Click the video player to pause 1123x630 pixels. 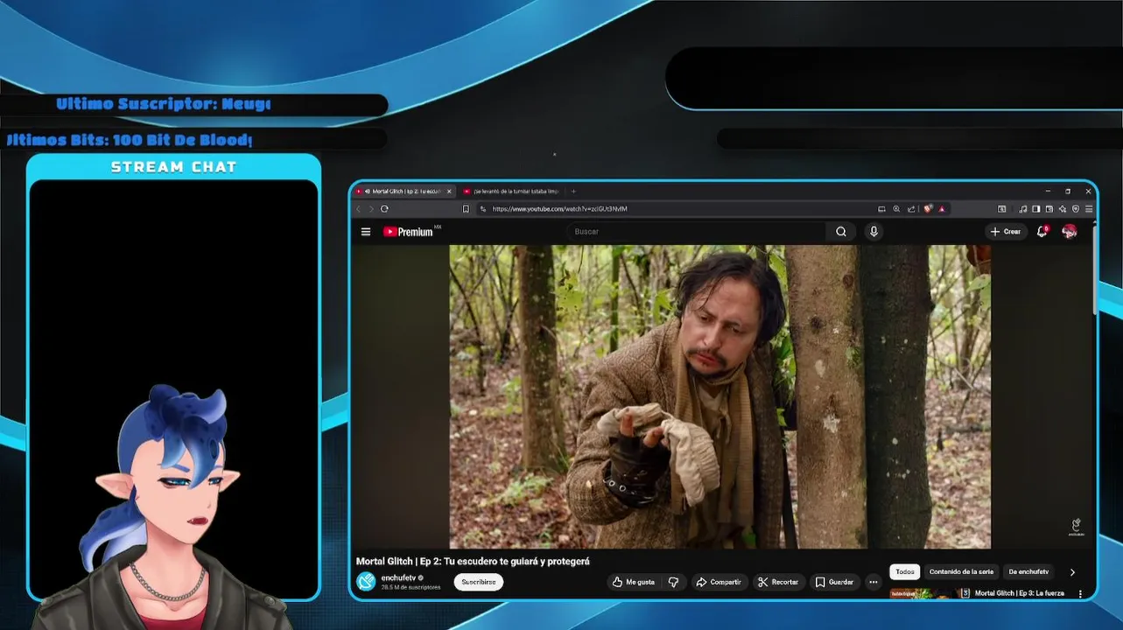click(720, 396)
